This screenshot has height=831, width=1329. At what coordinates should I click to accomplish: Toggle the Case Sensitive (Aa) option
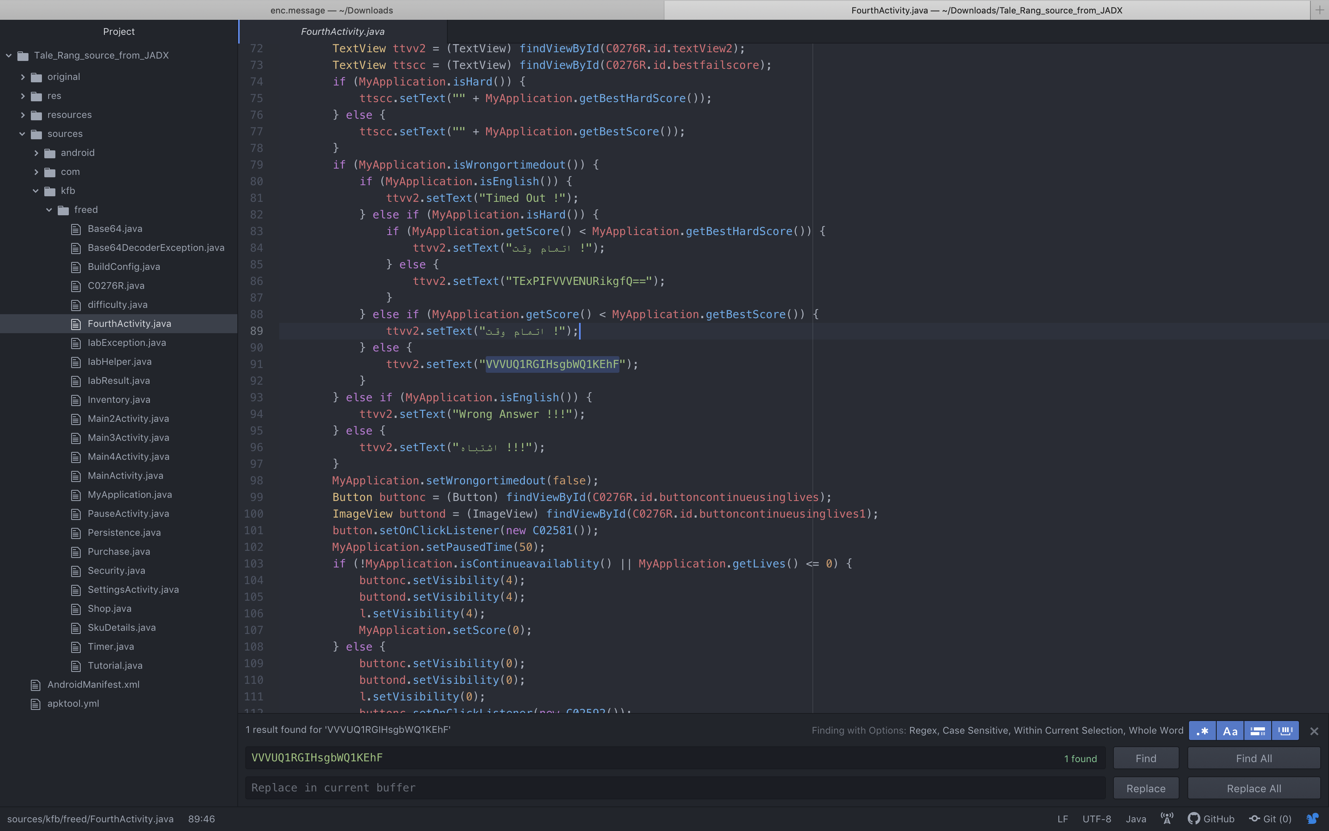(1230, 731)
